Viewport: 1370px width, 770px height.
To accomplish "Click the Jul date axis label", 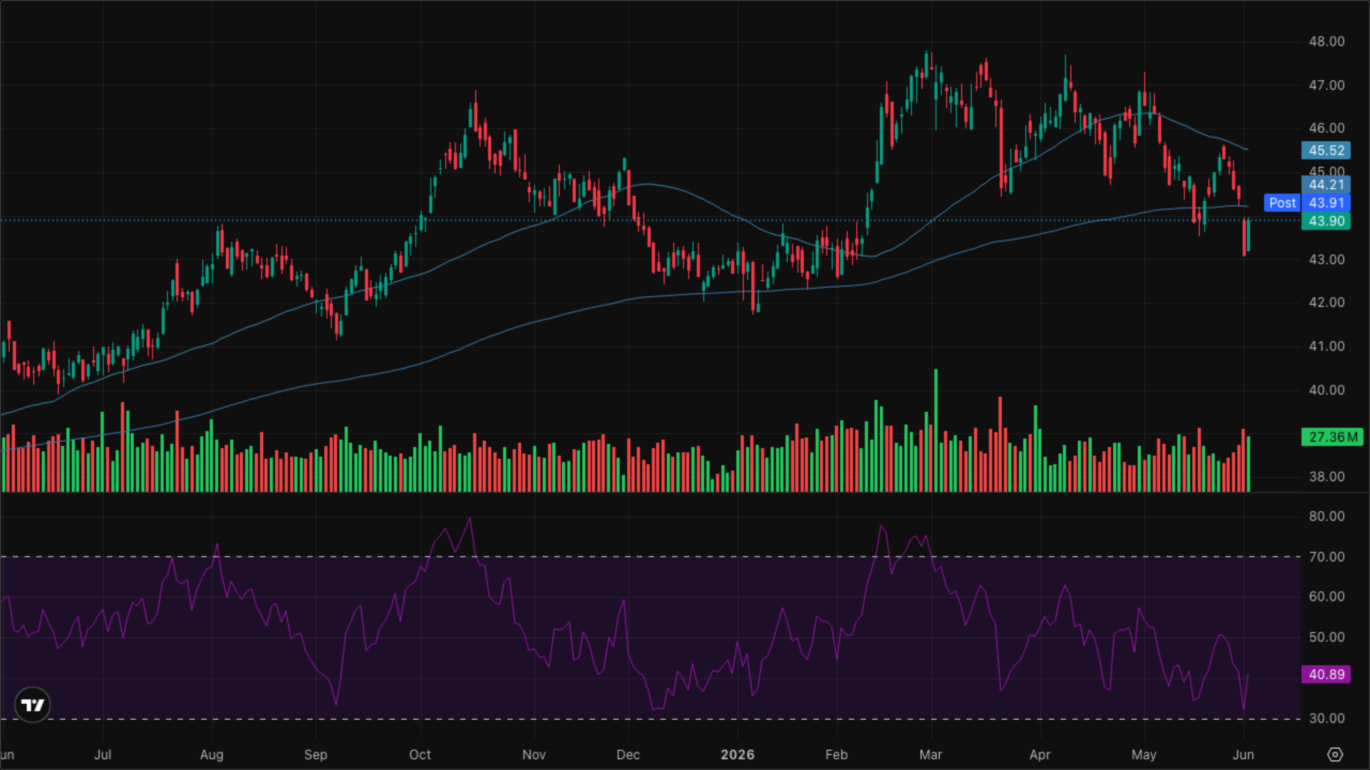I will pyautogui.click(x=102, y=754).
